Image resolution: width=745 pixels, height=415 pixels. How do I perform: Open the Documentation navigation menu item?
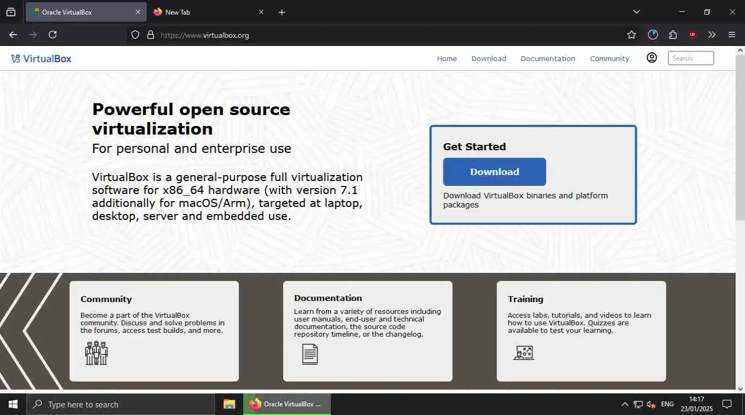548,58
